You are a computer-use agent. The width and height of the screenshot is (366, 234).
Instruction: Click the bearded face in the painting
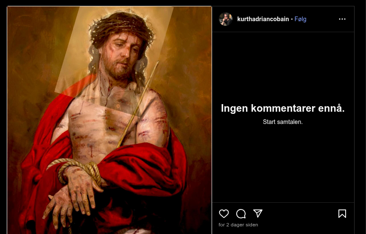[x=121, y=57]
